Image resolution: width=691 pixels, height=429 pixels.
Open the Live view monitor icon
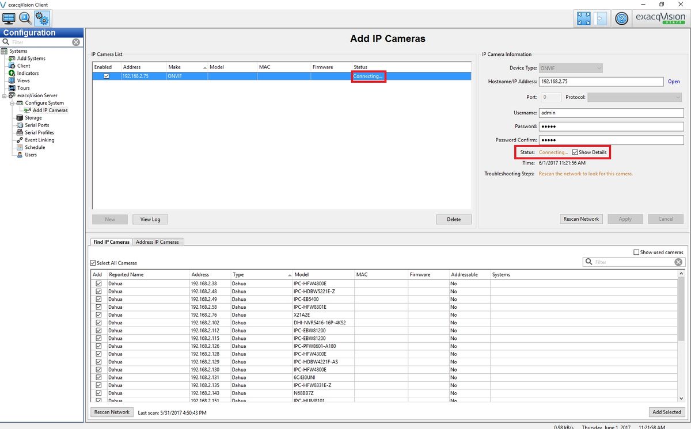pos(9,18)
